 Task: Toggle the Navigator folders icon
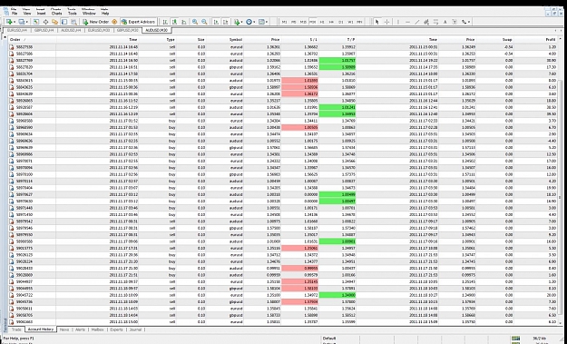(x=55, y=22)
